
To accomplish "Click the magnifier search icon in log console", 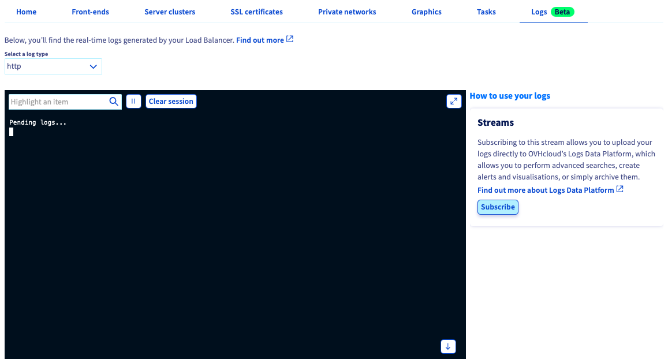I will pyautogui.click(x=114, y=102).
